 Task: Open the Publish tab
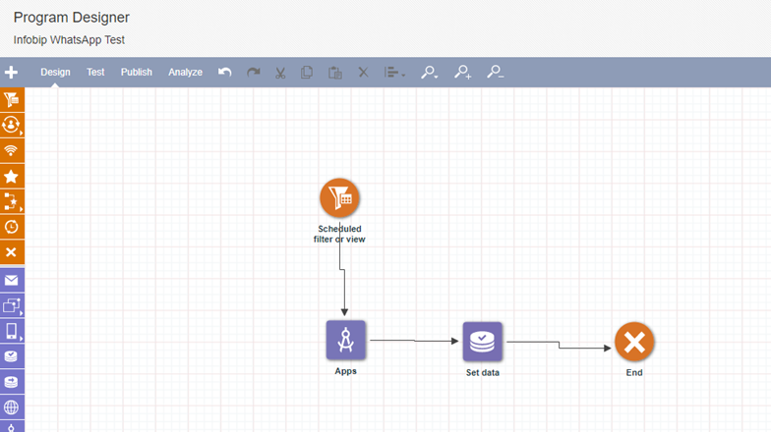[x=137, y=73]
